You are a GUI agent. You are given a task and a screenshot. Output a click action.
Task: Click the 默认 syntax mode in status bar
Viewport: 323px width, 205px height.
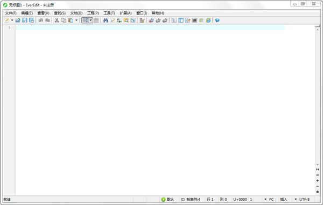(168, 200)
